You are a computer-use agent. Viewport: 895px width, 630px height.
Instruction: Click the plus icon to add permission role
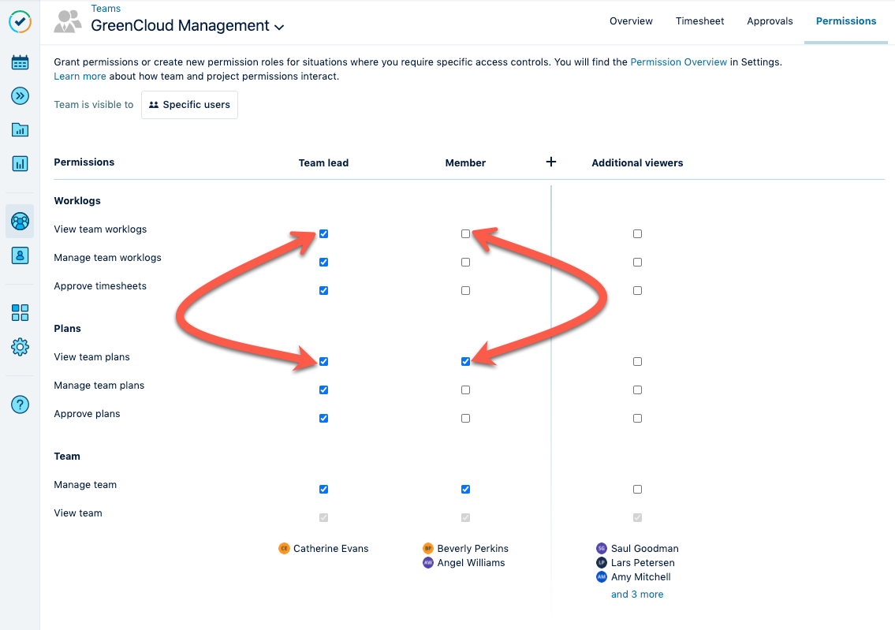pyautogui.click(x=551, y=162)
